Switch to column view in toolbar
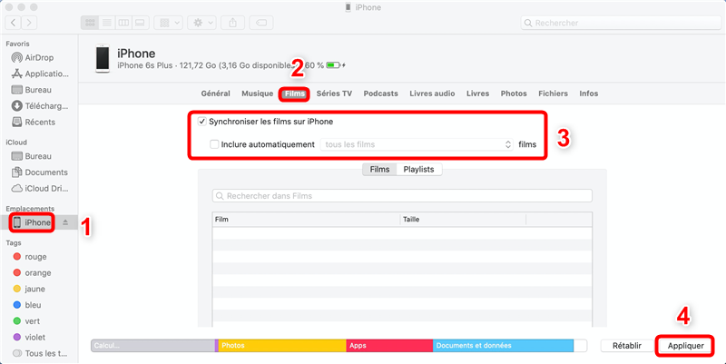726x364 pixels. [123, 23]
